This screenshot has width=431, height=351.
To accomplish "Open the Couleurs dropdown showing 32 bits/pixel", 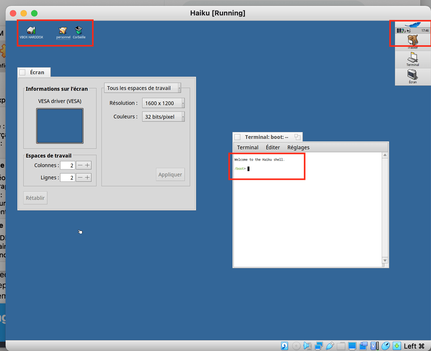I will [163, 116].
